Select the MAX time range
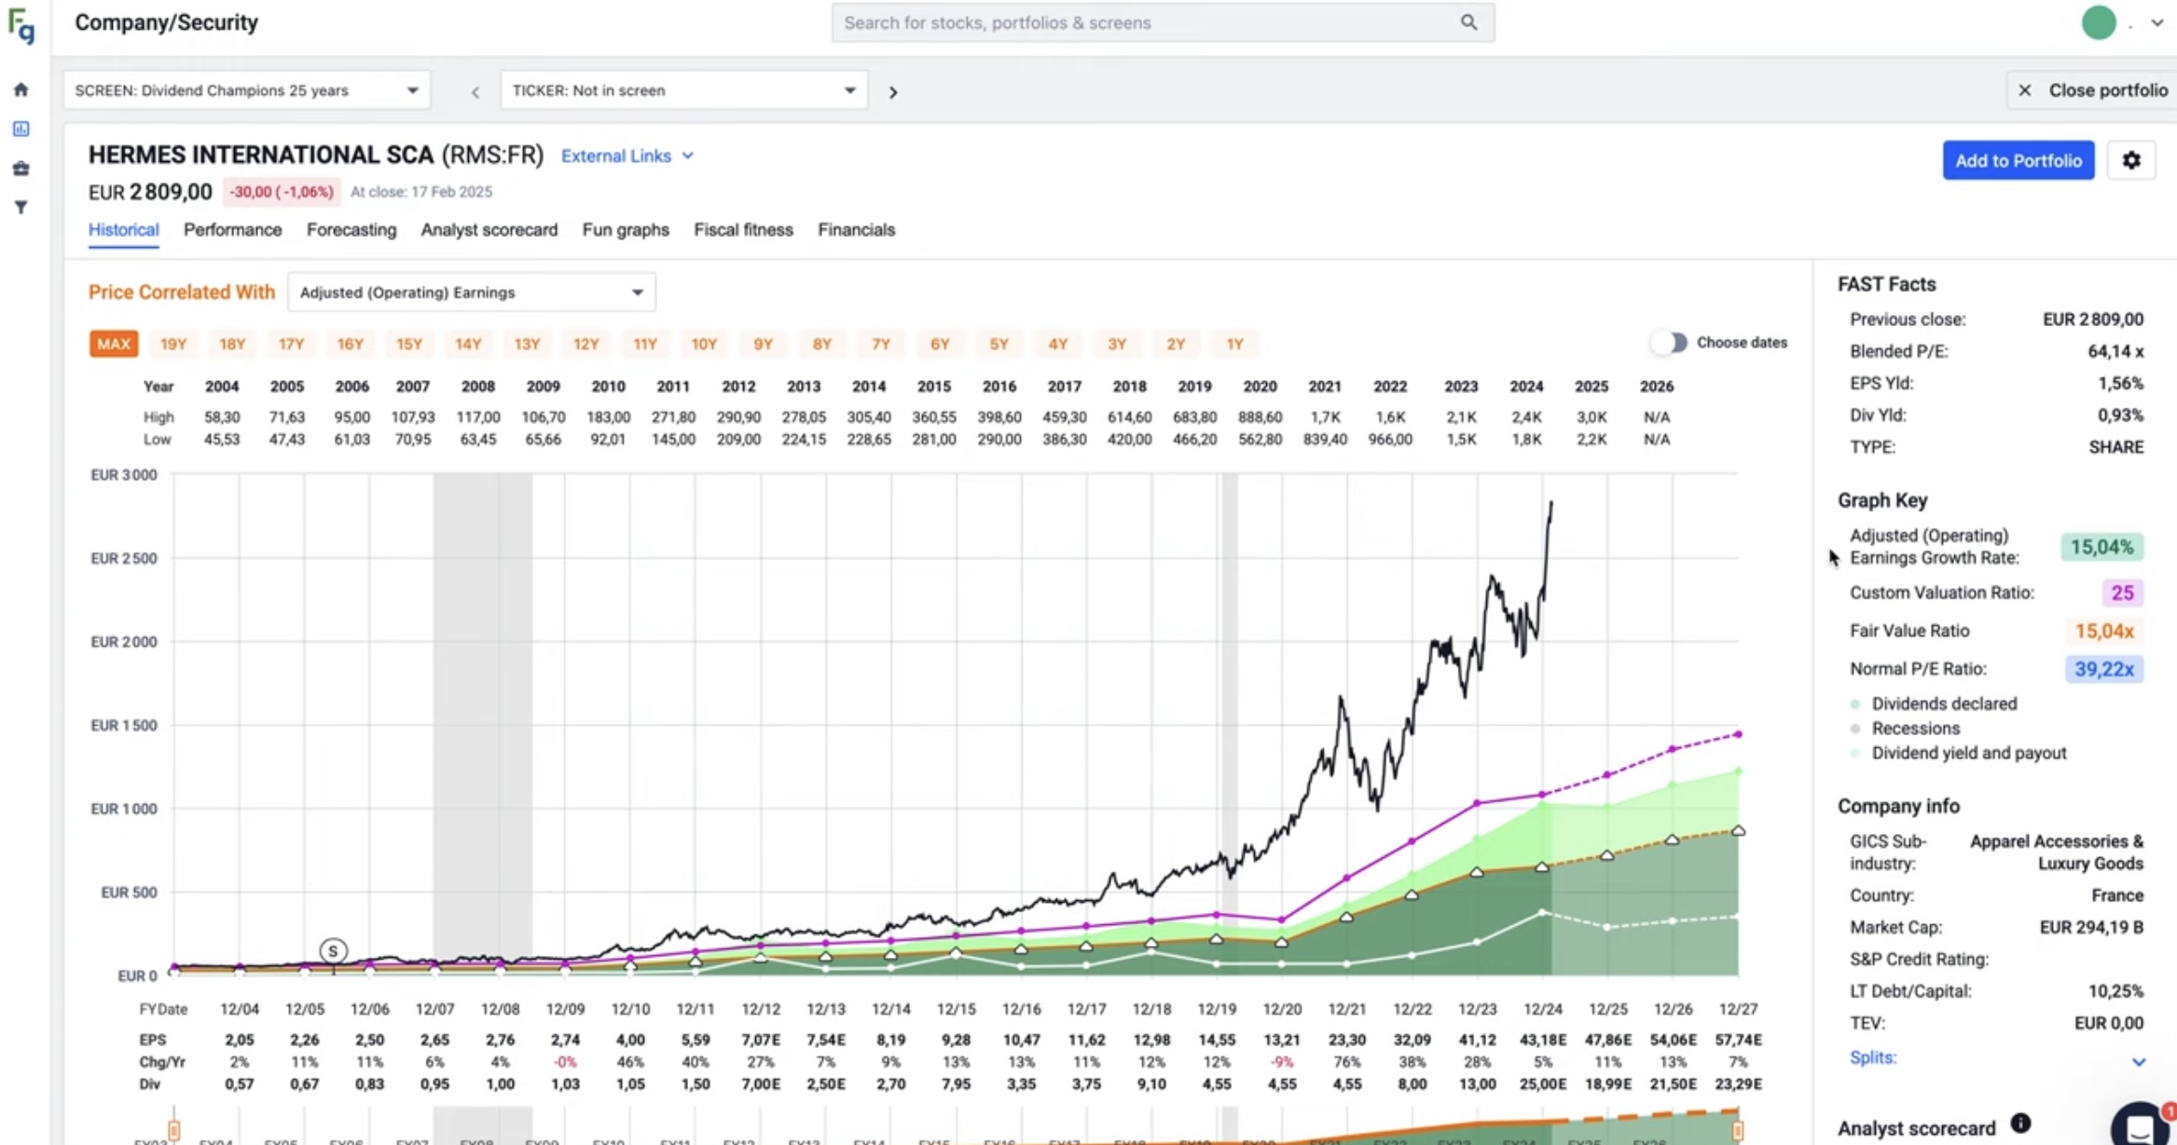Screen dimensions: 2177x1145 [x=114, y=344]
